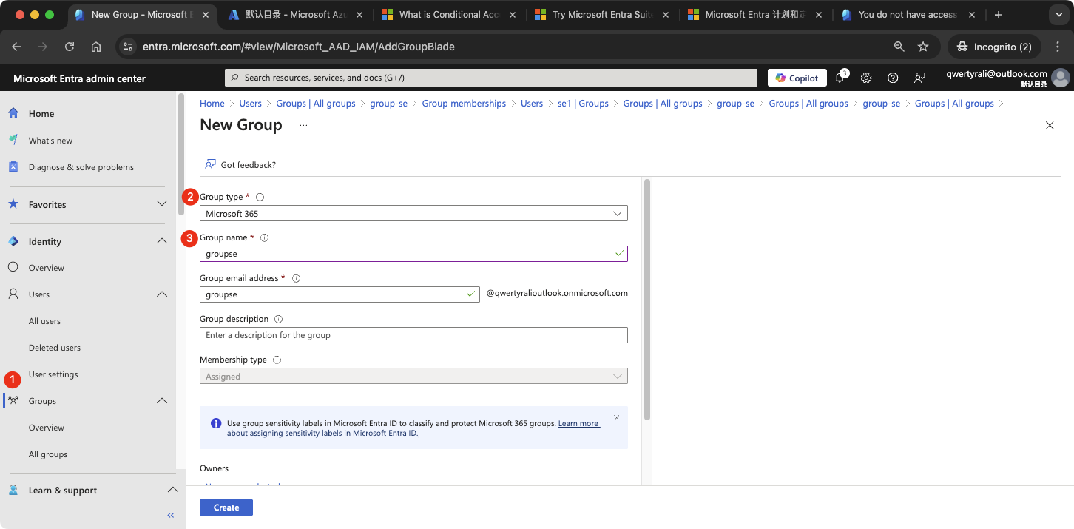This screenshot has height=529, width=1074.
Task: Click Group memberships breadcrumb link
Action: pyautogui.click(x=464, y=104)
